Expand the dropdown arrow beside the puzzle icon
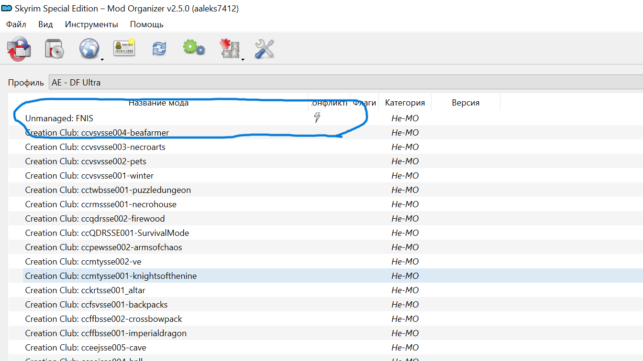This screenshot has height=361, width=643. click(x=243, y=60)
